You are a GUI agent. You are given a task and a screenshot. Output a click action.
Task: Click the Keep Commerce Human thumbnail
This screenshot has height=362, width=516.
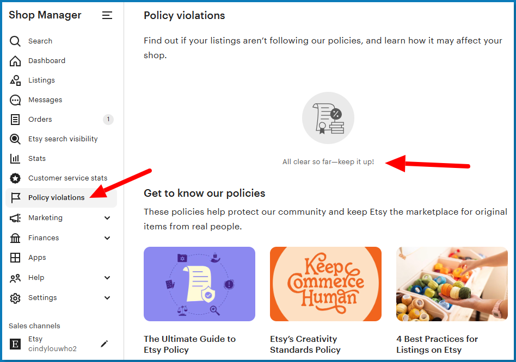tap(326, 284)
